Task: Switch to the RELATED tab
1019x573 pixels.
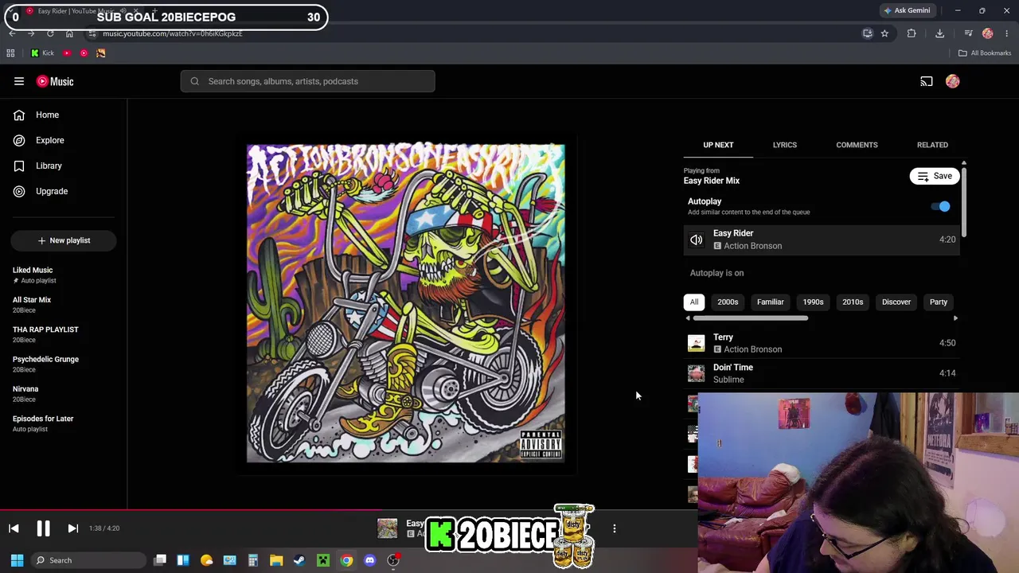Action: 932,145
